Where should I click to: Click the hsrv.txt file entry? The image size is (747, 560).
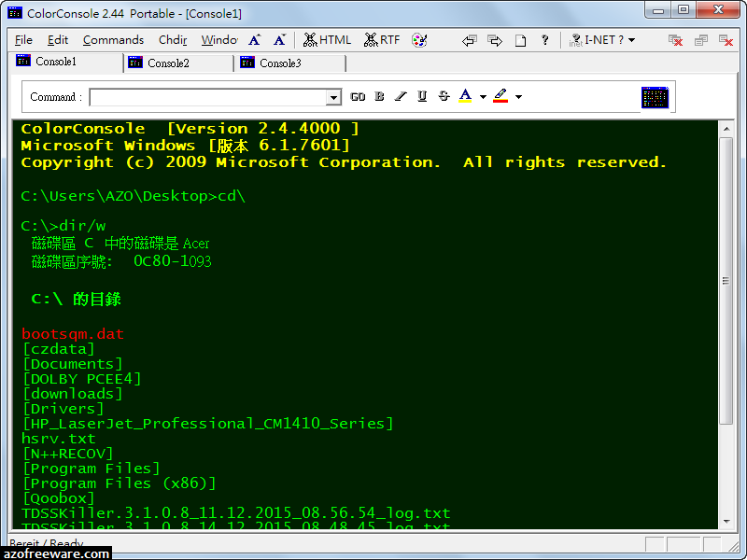point(59,439)
